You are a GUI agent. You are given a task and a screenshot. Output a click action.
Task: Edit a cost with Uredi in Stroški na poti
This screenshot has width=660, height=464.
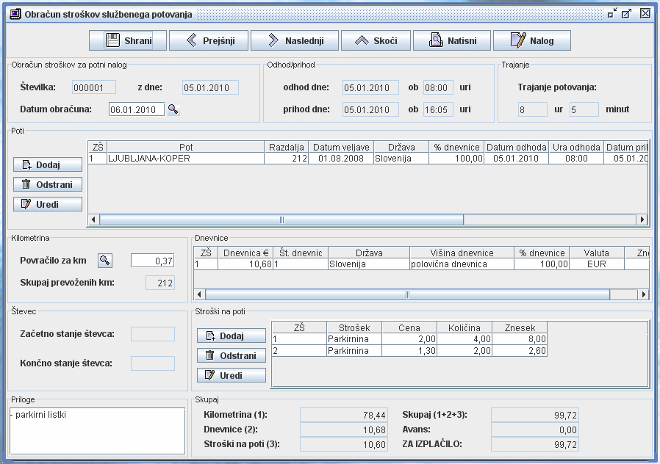(231, 375)
